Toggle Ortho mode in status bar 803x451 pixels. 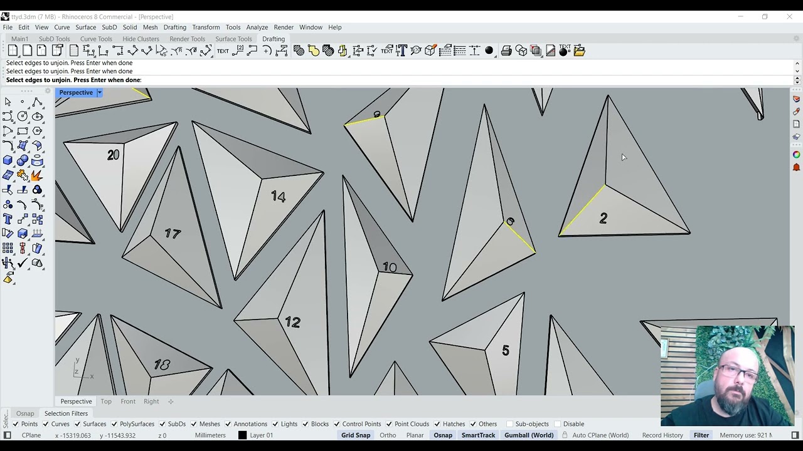(x=388, y=435)
